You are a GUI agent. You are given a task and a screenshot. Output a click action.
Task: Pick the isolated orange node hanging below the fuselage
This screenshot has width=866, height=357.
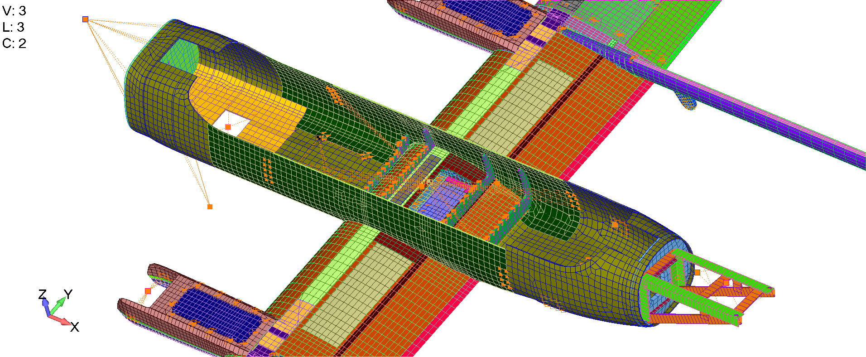point(210,207)
